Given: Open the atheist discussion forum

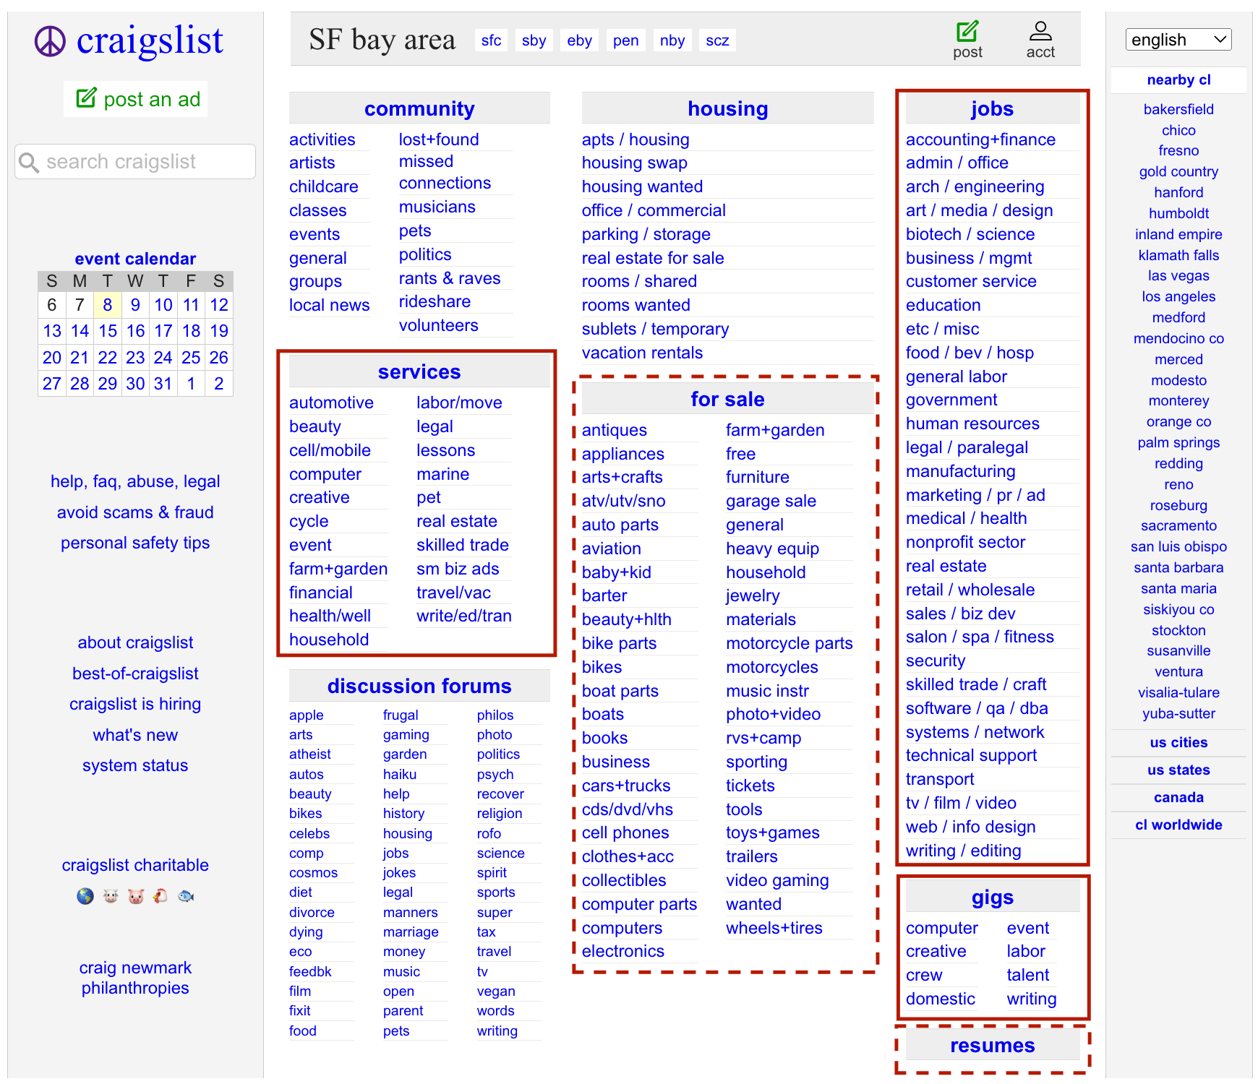Looking at the screenshot, I should click(310, 754).
